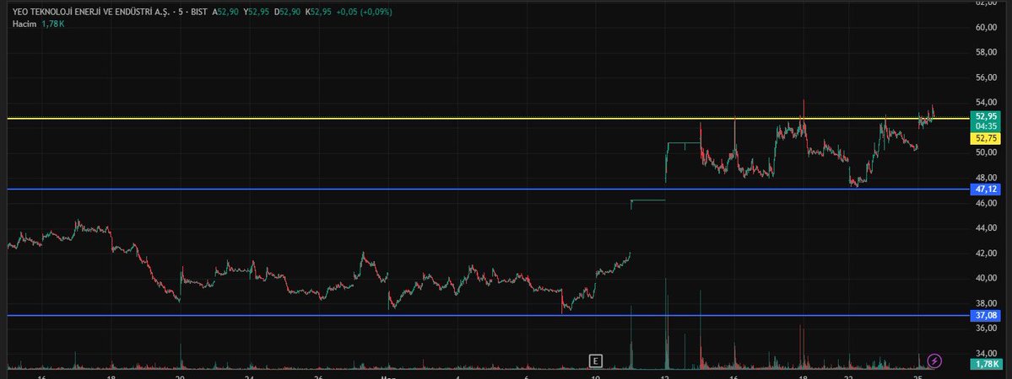Click the blue 47,12 price label

click(985, 189)
